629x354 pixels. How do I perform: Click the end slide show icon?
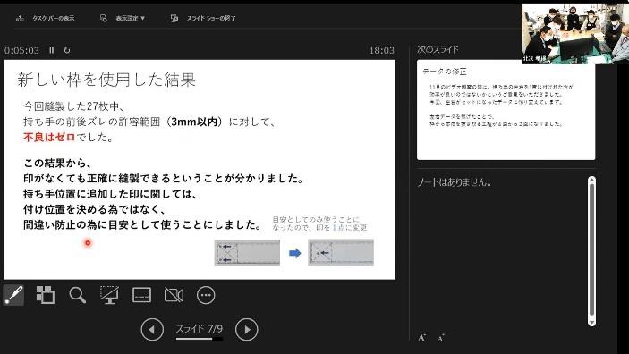coord(174,18)
